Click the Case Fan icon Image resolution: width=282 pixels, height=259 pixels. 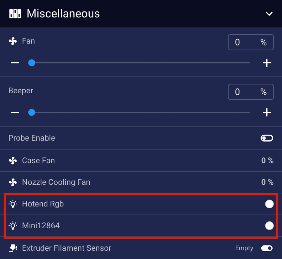[x=13, y=161]
